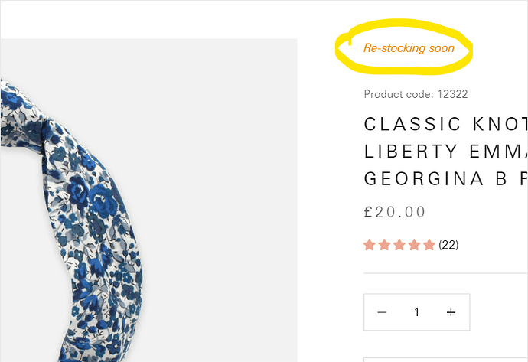
Task: Focus the quantity field showing 1
Action: (x=416, y=312)
